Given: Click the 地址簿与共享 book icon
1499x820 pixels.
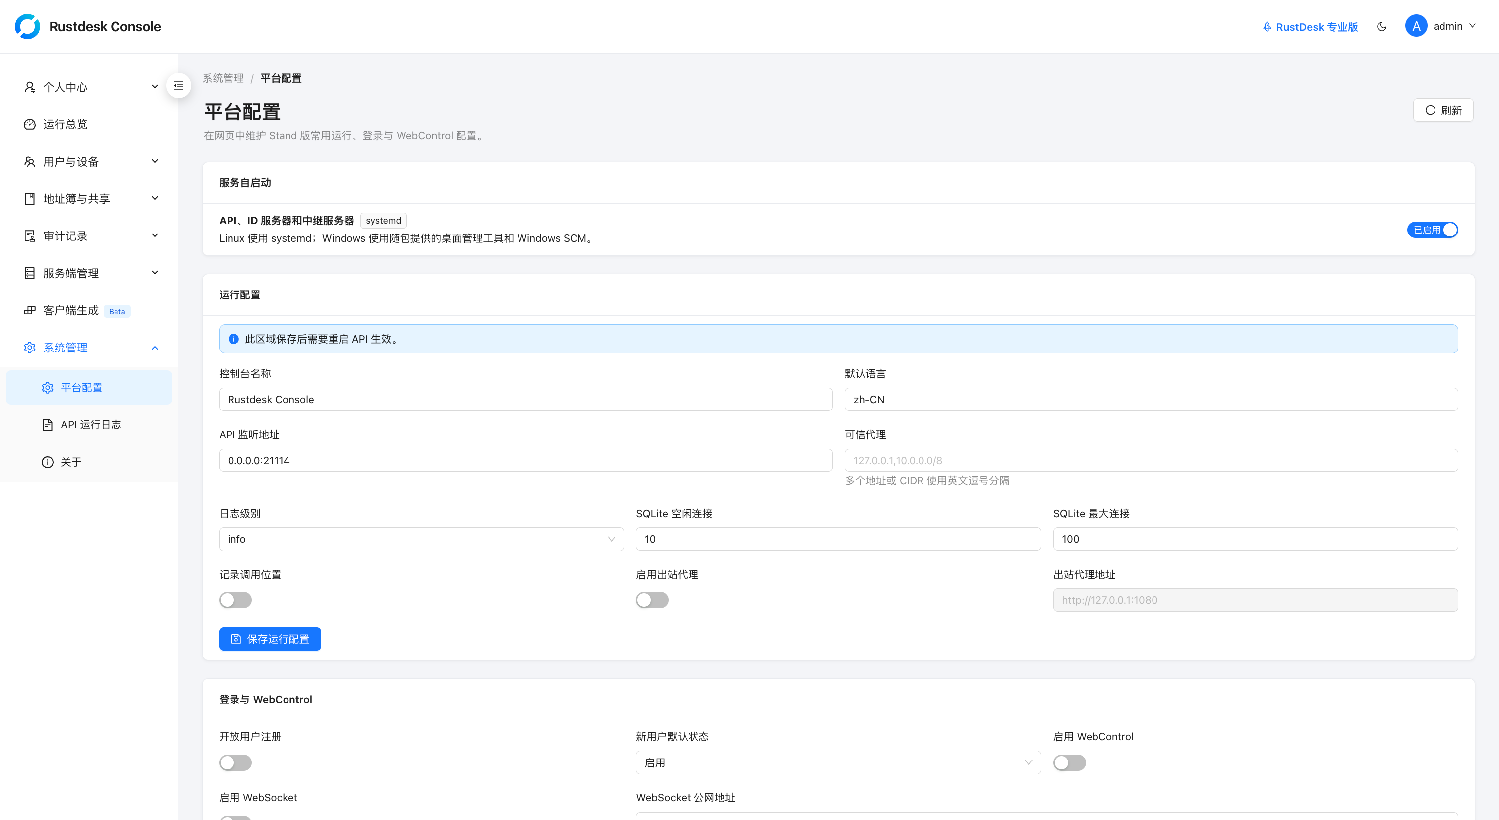Looking at the screenshot, I should (30, 199).
